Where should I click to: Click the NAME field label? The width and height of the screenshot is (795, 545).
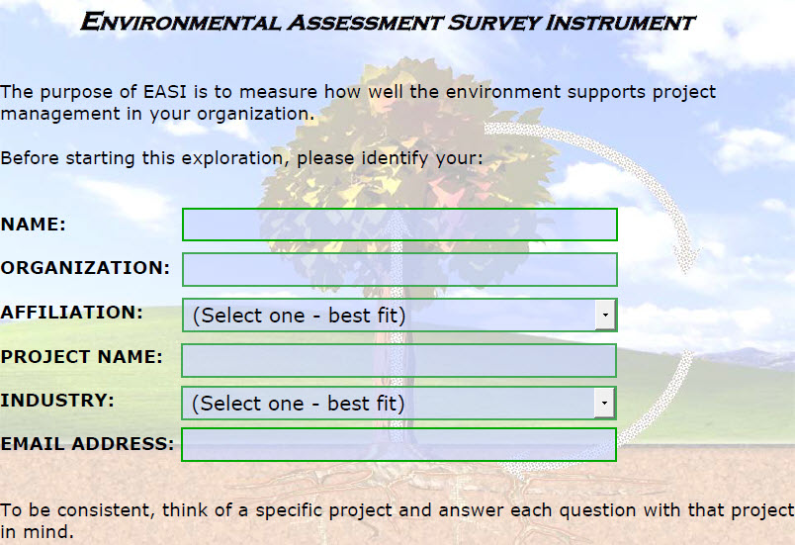[x=34, y=225]
